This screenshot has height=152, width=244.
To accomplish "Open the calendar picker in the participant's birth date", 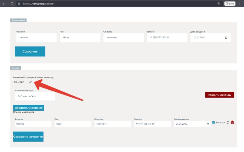I will tap(208, 124).
